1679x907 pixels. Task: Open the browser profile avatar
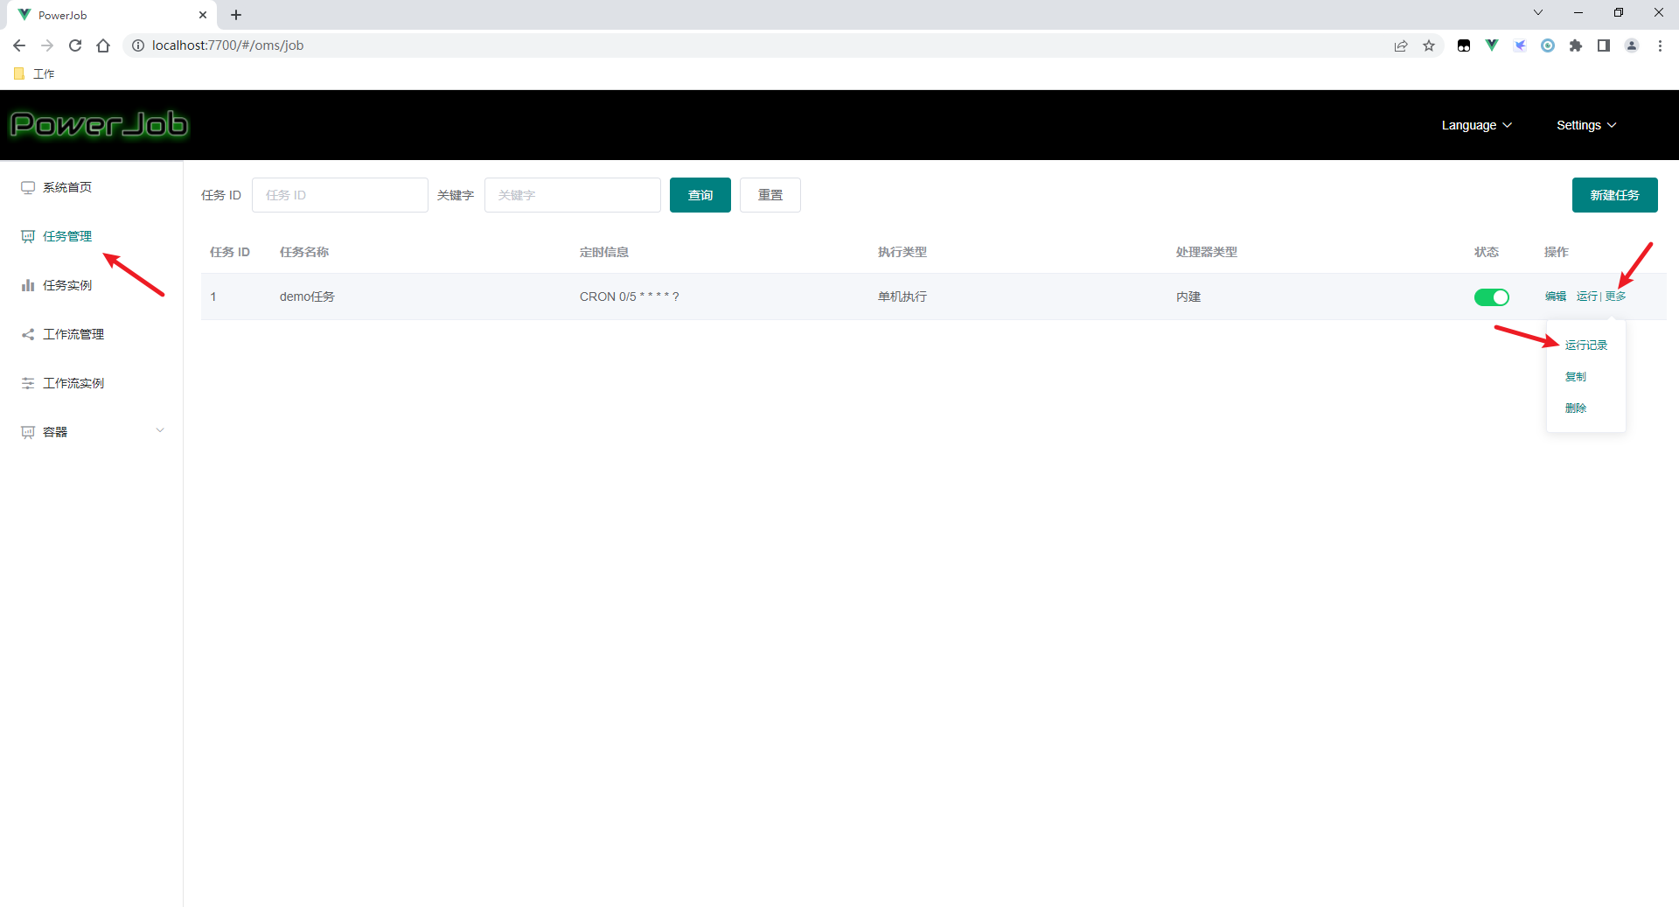(x=1632, y=45)
